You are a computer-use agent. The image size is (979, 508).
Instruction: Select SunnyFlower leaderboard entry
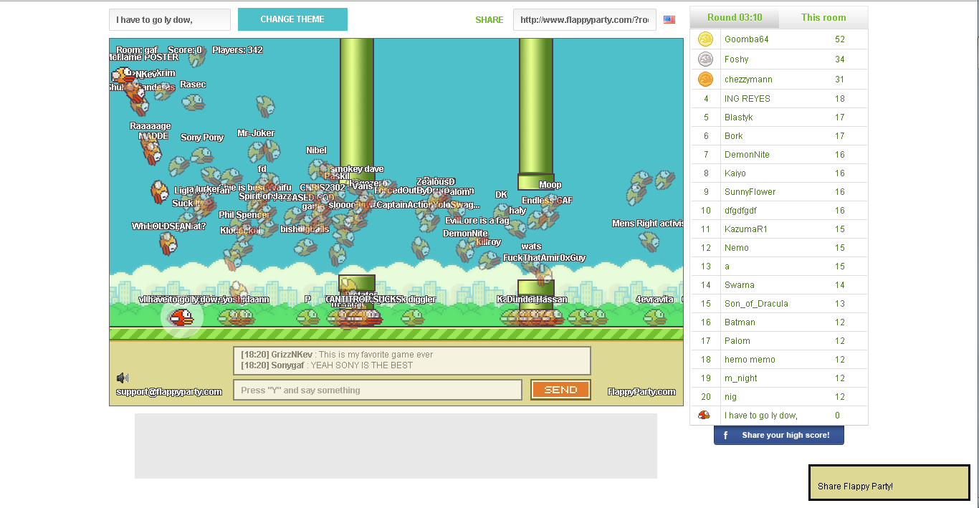[x=779, y=192]
